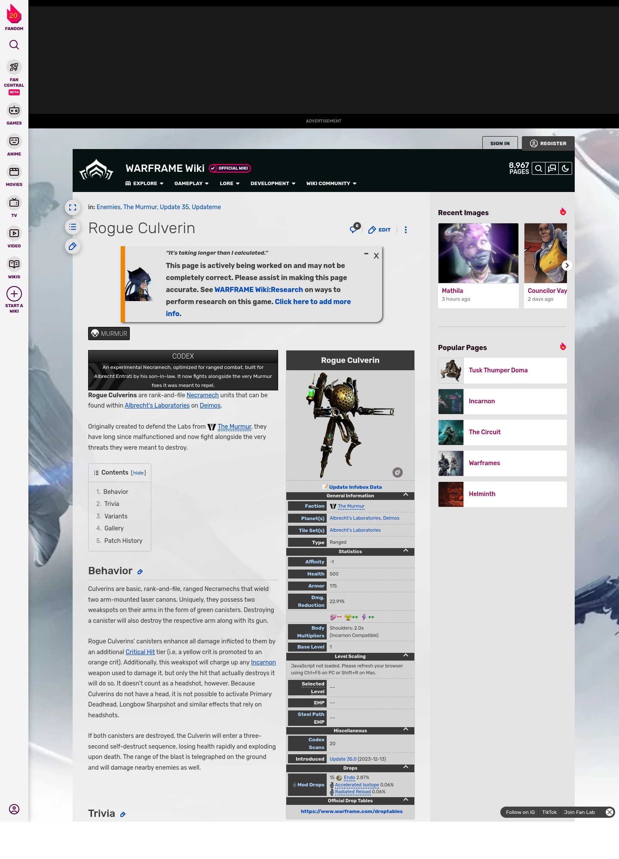Jump to Gallery in Contents

(x=114, y=528)
